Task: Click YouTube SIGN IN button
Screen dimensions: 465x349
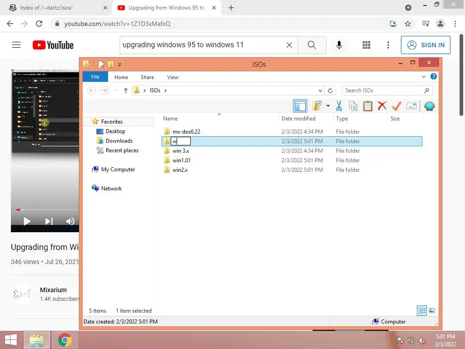Action: coord(425,45)
